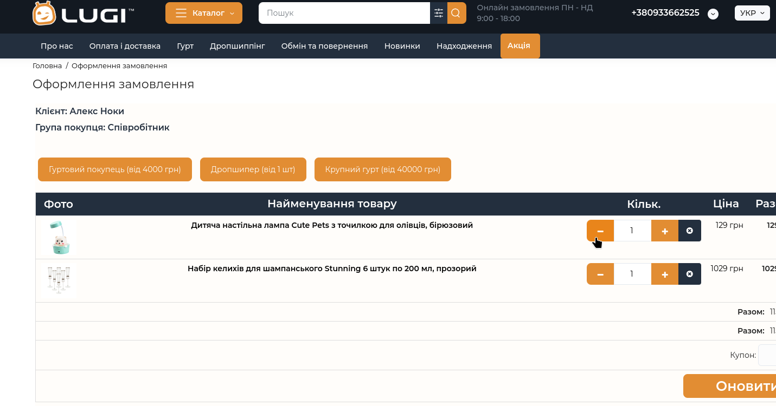
Task: Expand the phone numbers list
Action: click(x=713, y=14)
